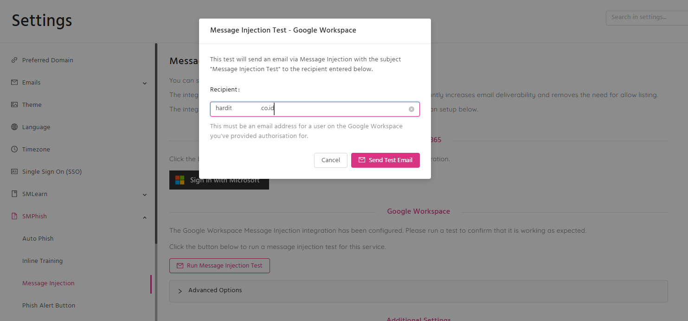Screen dimensions: 688x321
Task: Click the Single Sign On icon
Action: (x=14, y=171)
